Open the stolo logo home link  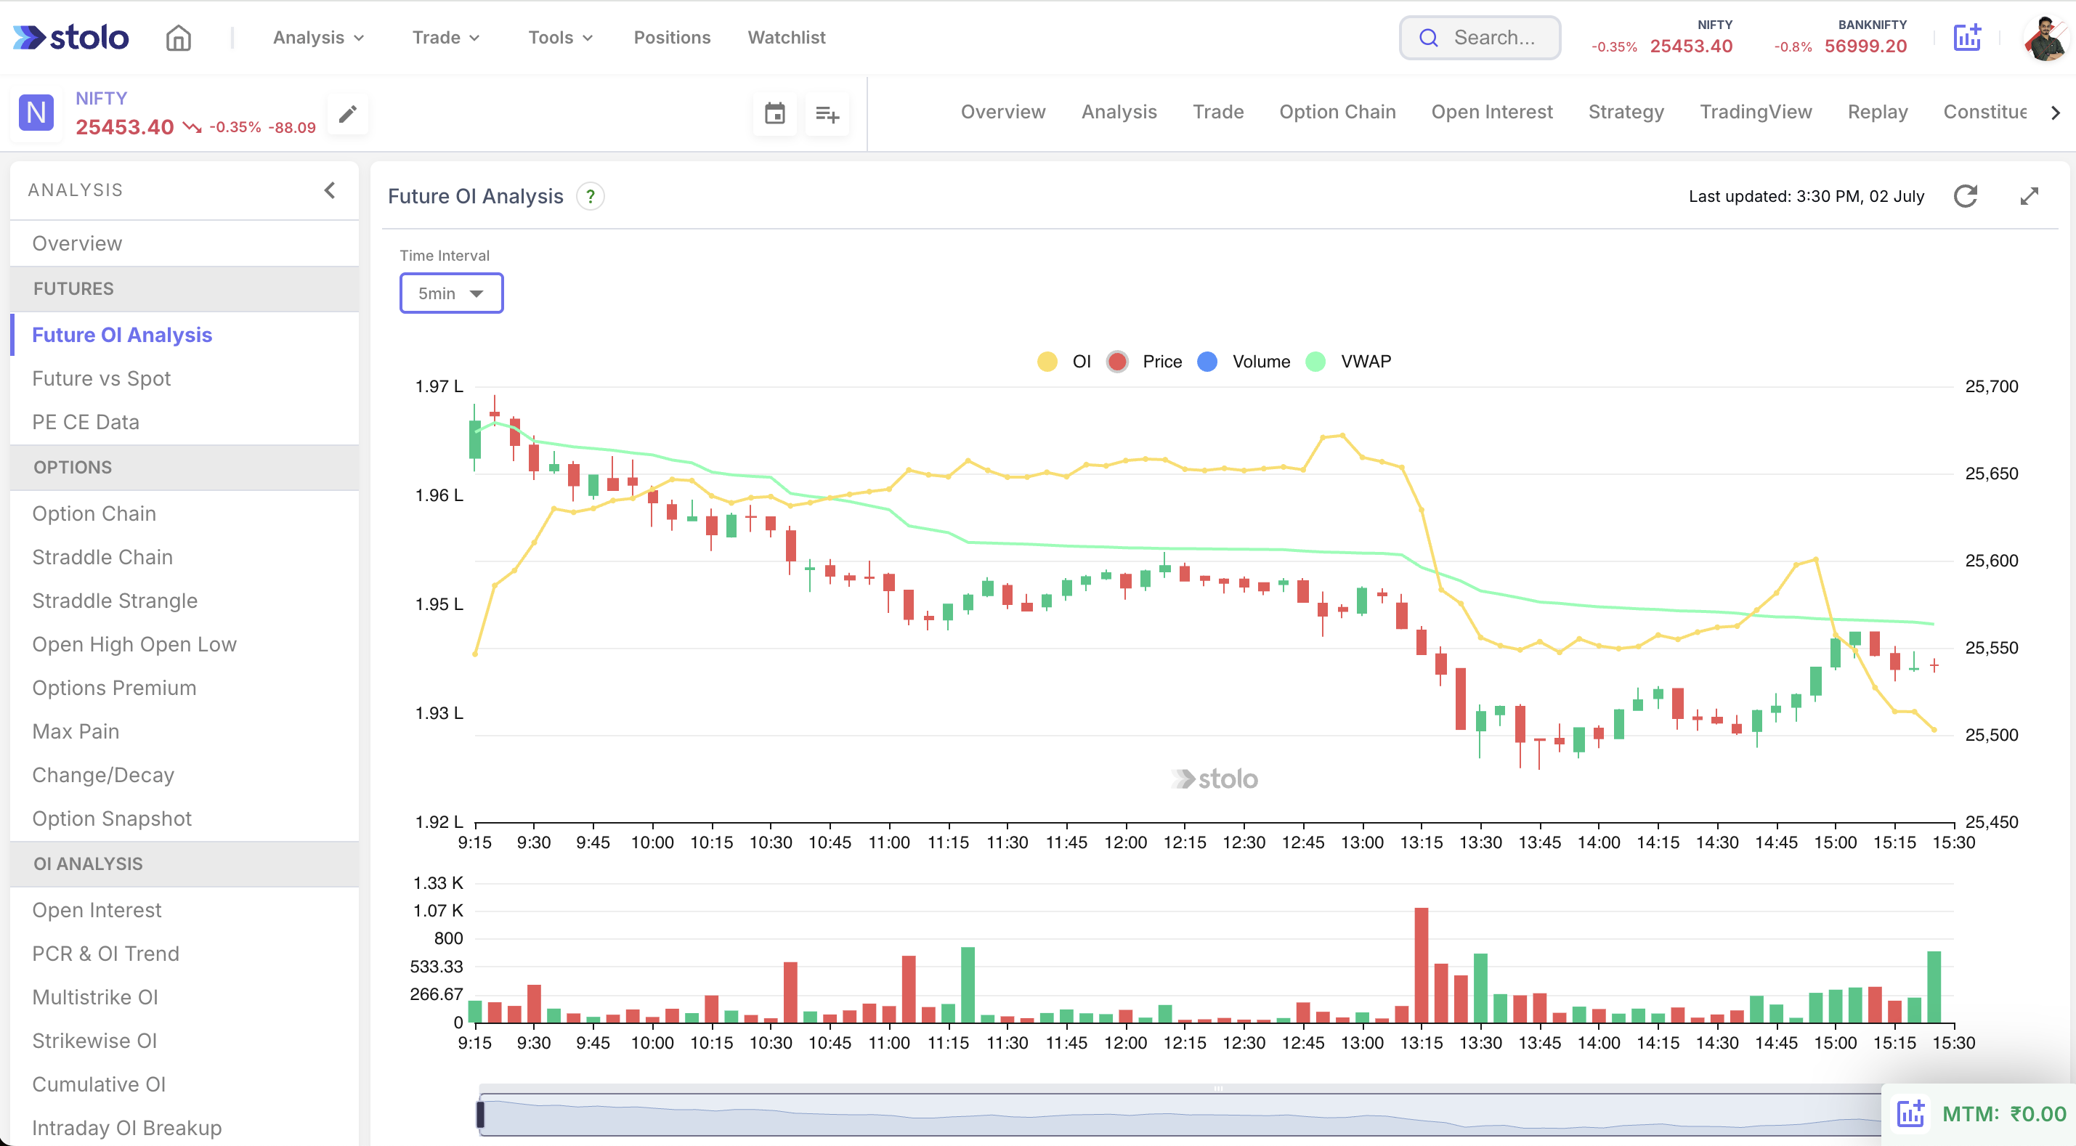[x=71, y=37]
